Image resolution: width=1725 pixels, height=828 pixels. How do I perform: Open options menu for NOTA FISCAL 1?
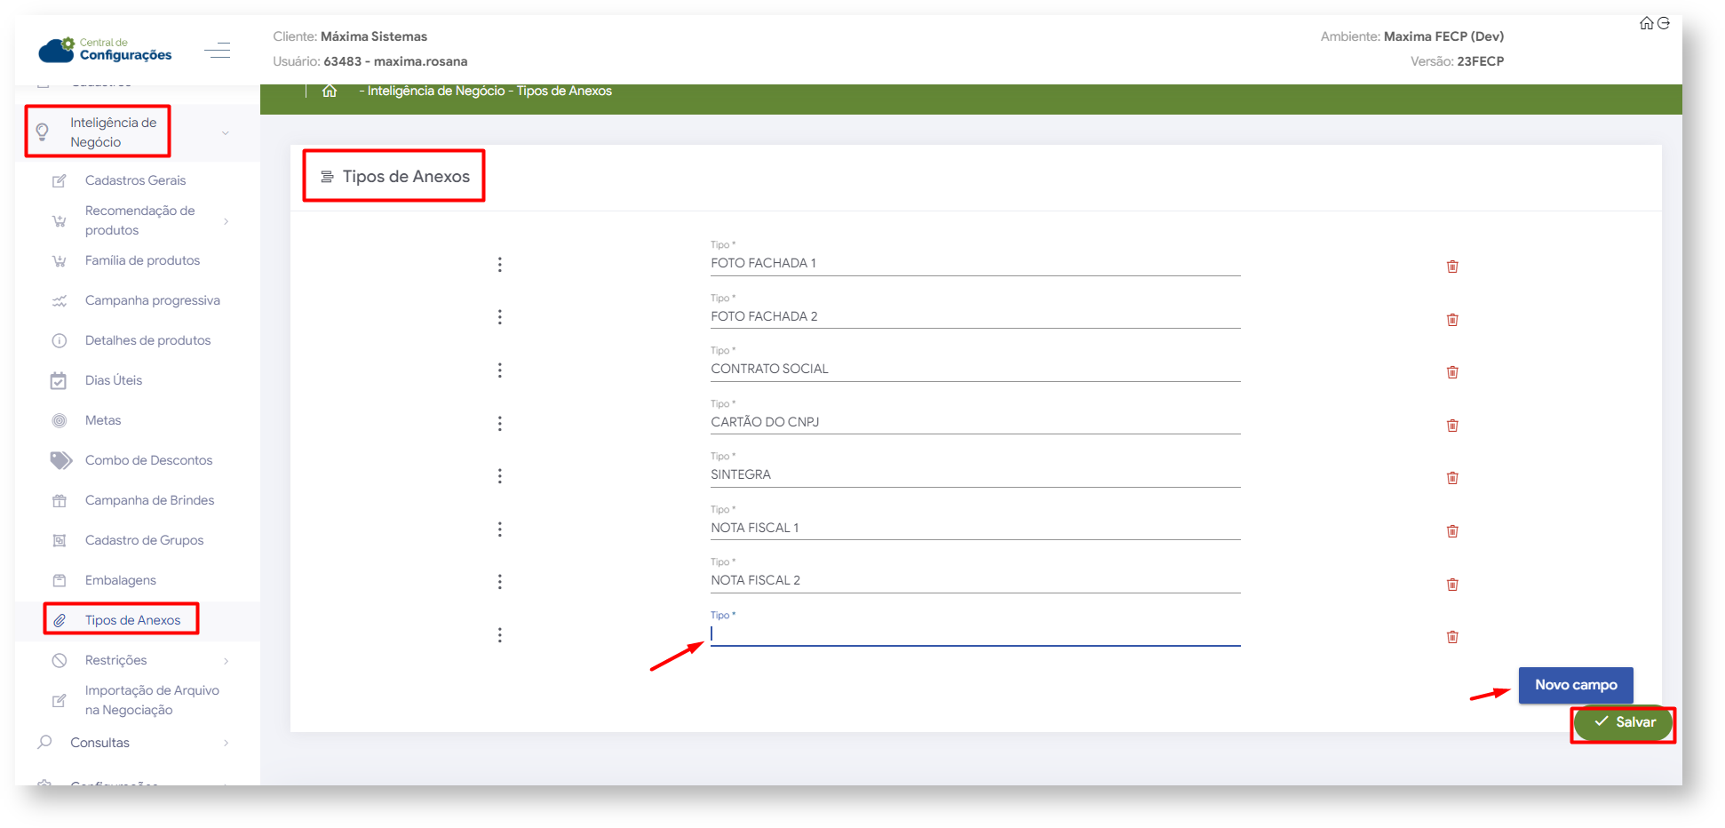coord(500,529)
